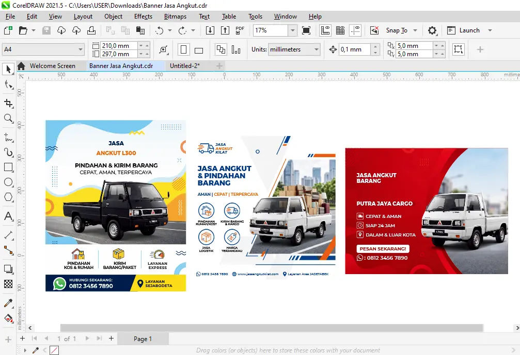Viewport: 520px width, 355px height.
Task: Click the horizontal scrollbar
Action: (x=271, y=328)
